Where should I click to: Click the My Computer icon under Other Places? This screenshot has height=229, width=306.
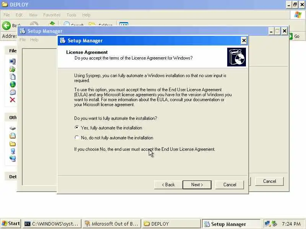click(13, 151)
